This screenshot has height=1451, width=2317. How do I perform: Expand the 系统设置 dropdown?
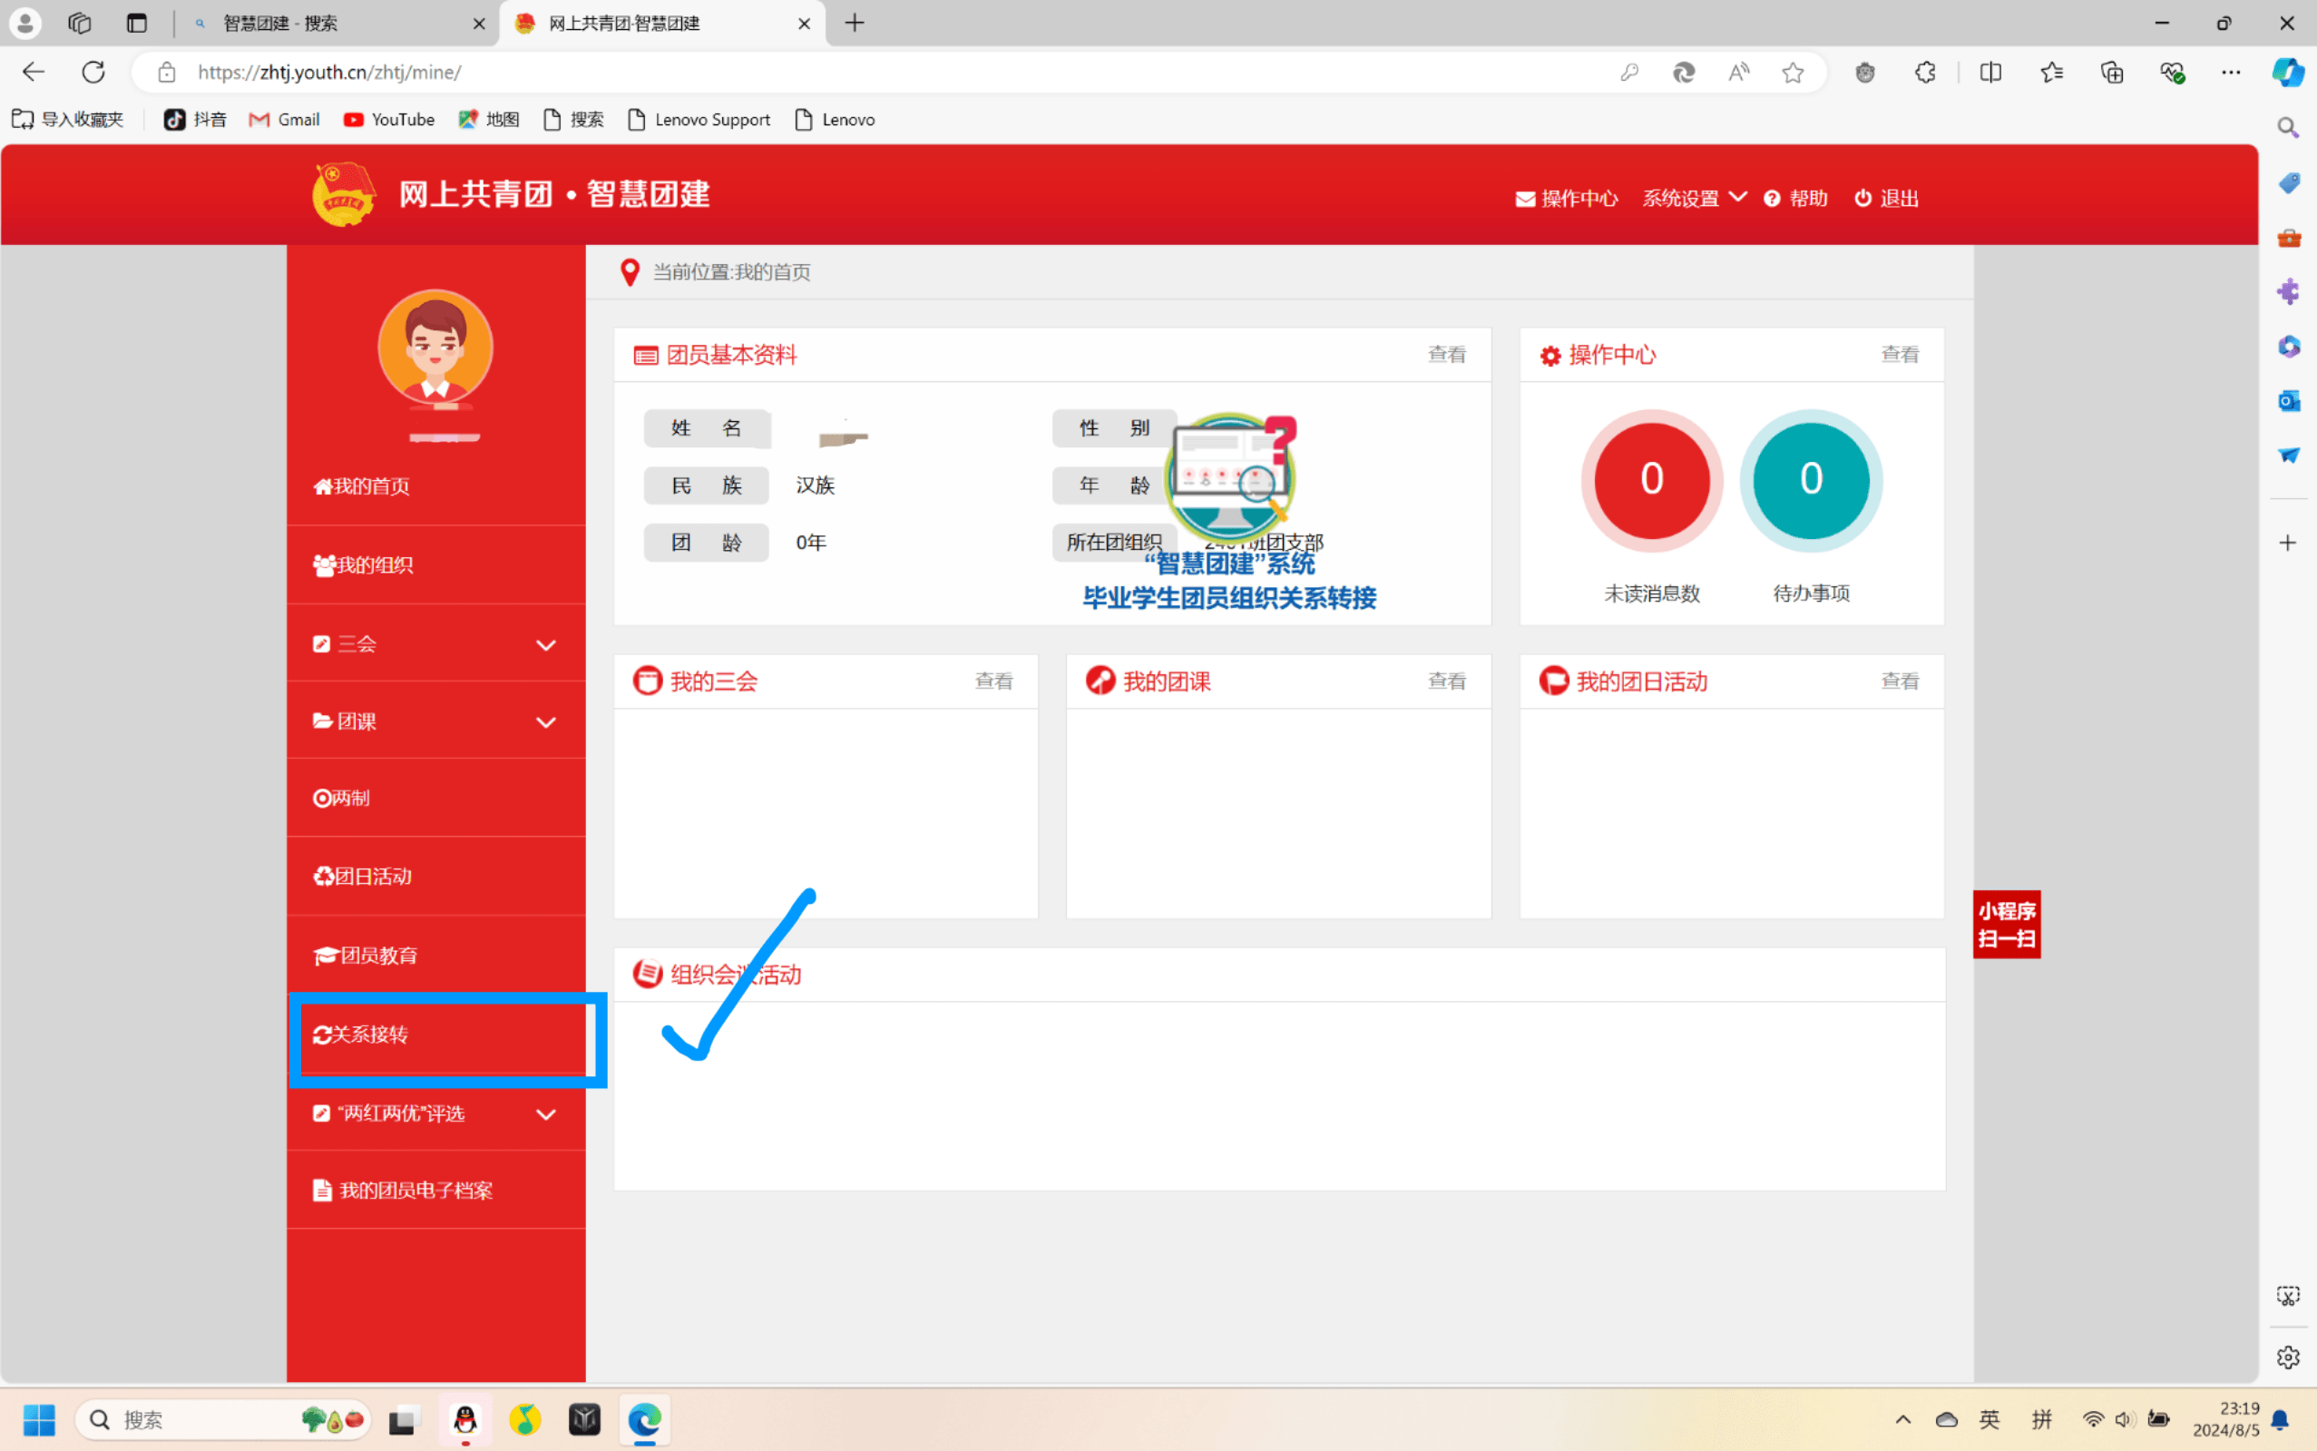pyautogui.click(x=1694, y=199)
